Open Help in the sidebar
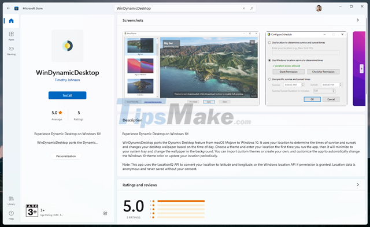 (11, 215)
